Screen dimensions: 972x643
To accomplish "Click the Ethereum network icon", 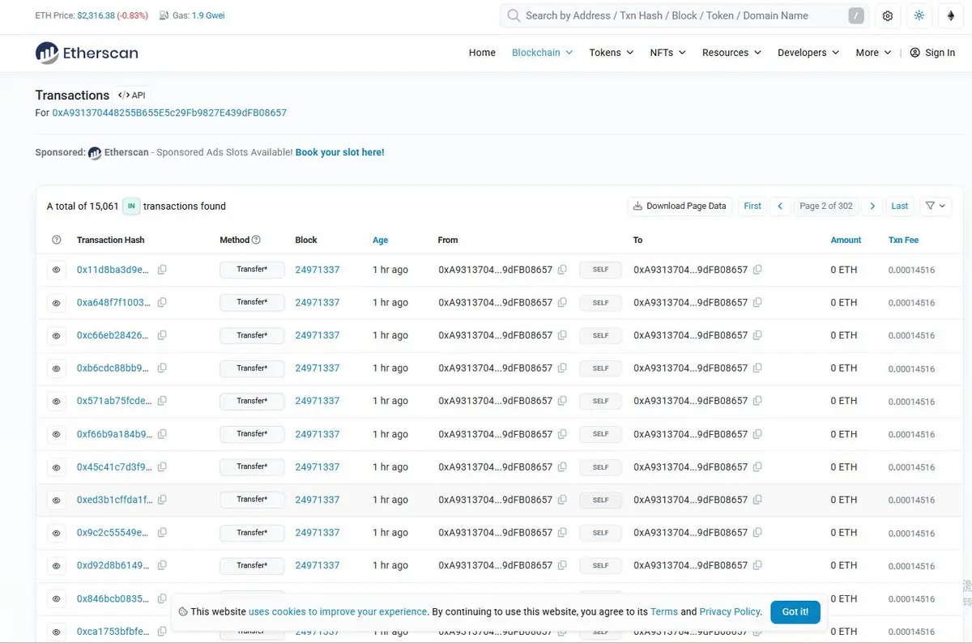I will click(950, 15).
